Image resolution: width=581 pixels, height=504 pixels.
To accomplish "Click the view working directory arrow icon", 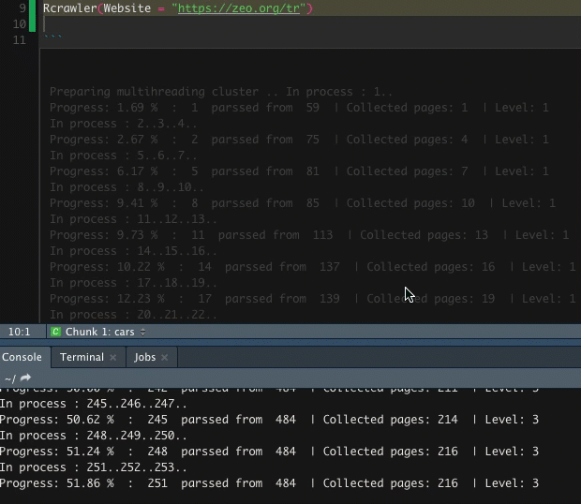I will 25,378.
